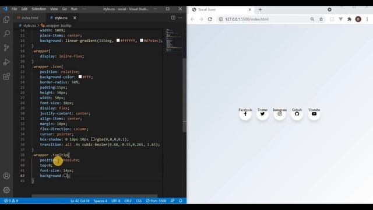Open the Chrome extensions puzzle icon
The height and width of the screenshot is (210, 373).
pos(349,19)
